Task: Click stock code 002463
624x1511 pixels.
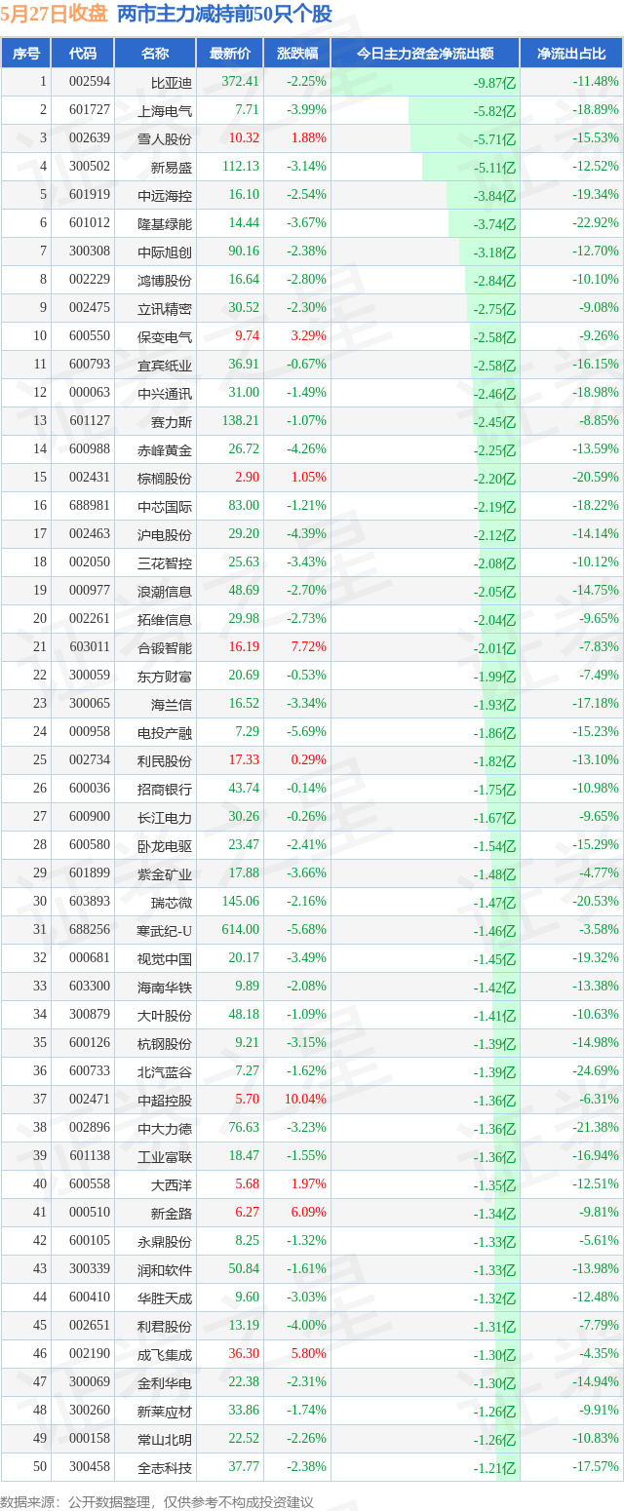Action: (89, 534)
